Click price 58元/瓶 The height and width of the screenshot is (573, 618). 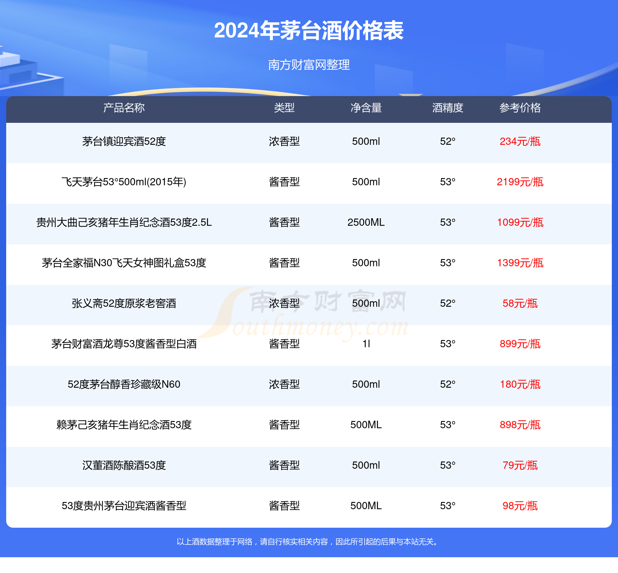tap(520, 303)
